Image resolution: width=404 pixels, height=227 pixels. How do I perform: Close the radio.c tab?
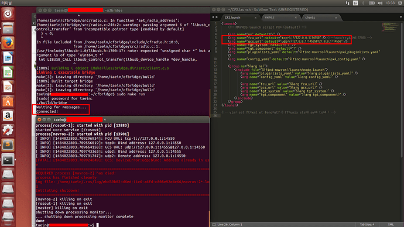click(296, 18)
